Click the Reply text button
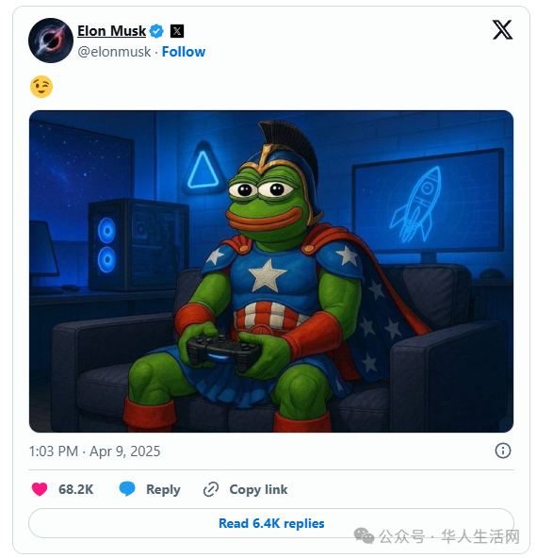 click(163, 490)
